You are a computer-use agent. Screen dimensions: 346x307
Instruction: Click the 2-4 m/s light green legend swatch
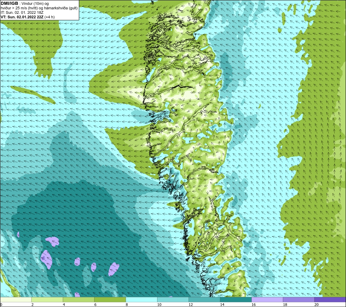pyautogui.click(x=47, y=299)
